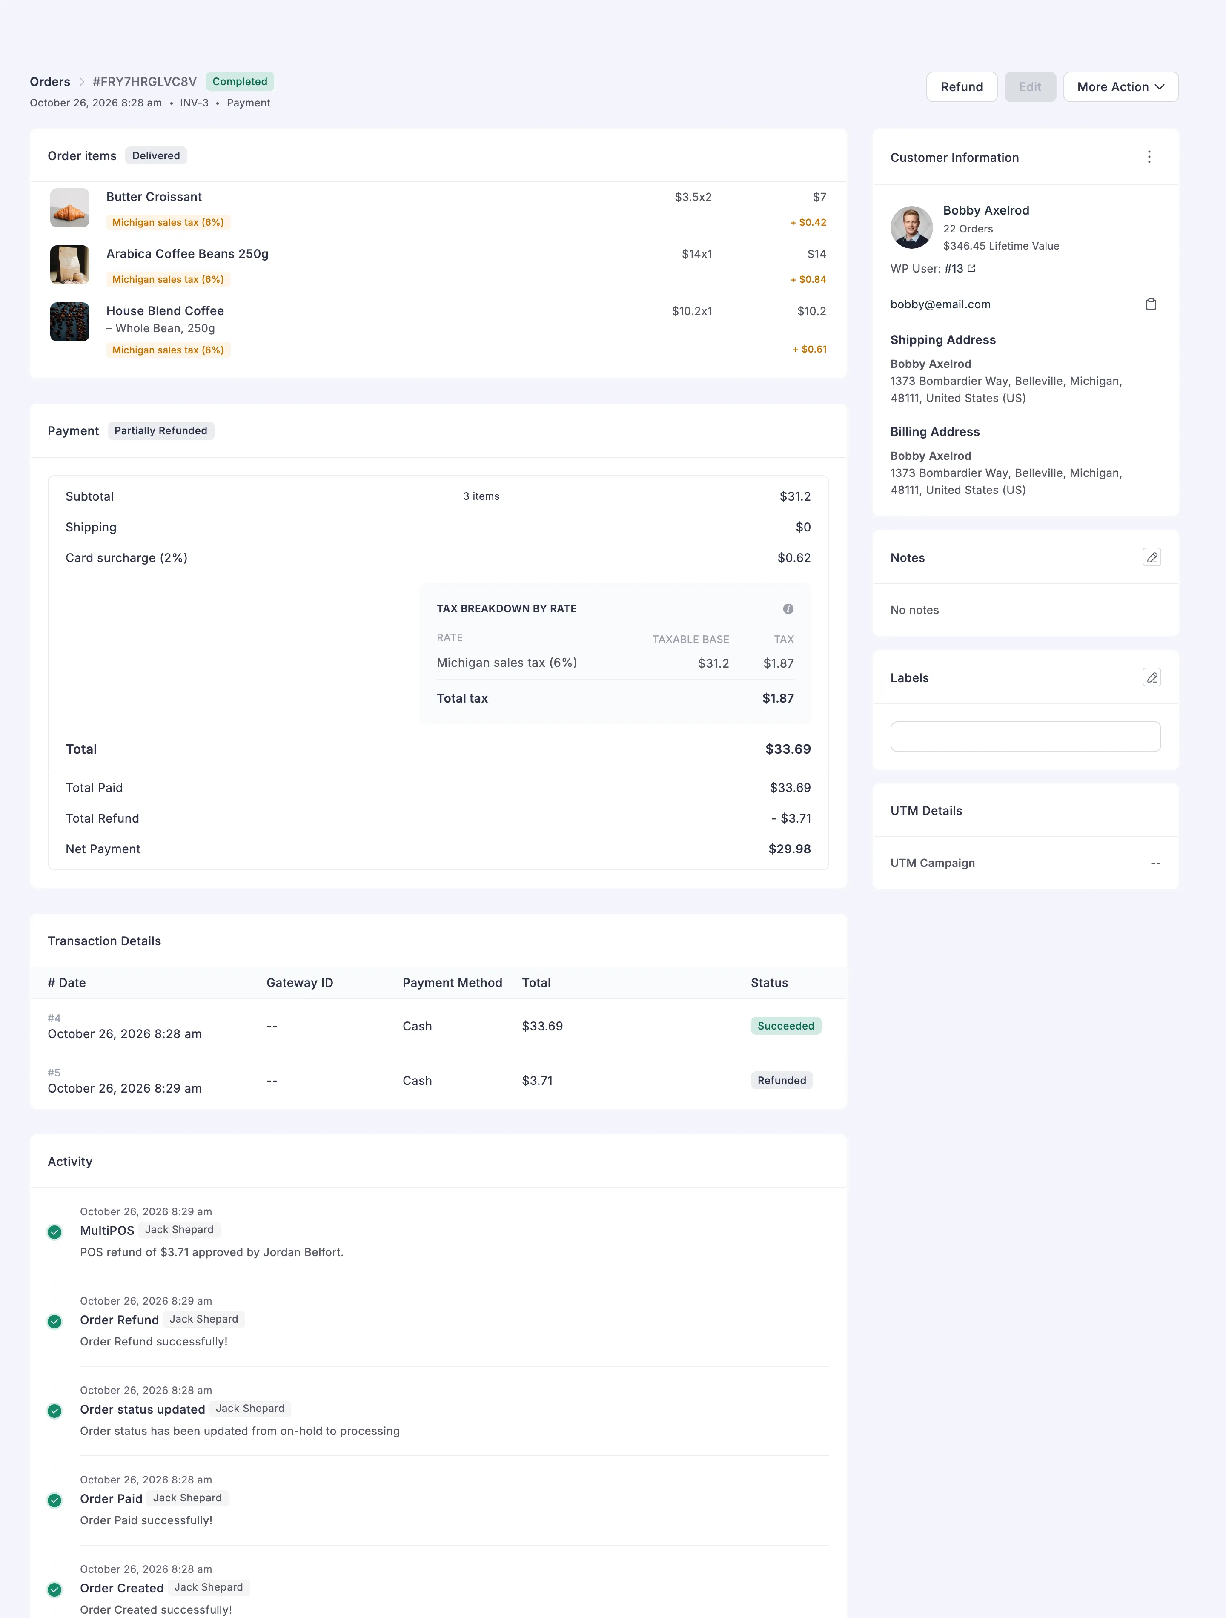Click the Michigan sales tax tag under Butter Croissant
This screenshot has width=1226, height=1618.
pos(168,222)
